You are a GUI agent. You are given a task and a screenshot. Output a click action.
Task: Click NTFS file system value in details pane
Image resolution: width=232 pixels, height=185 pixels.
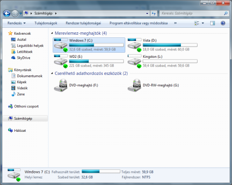146,177
